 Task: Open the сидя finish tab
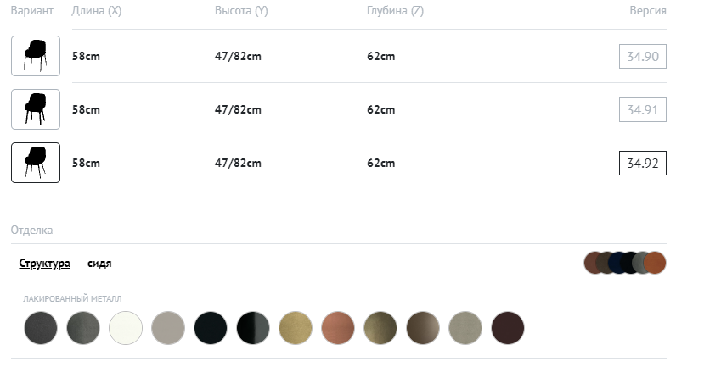pos(99,264)
